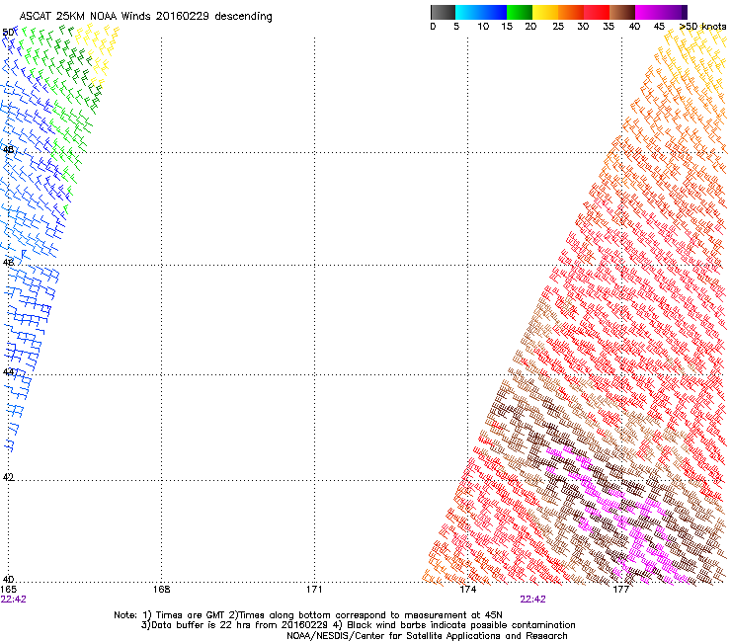731x642 pixels.
Task: Click the longitude label 165
Action: [8, 590]
